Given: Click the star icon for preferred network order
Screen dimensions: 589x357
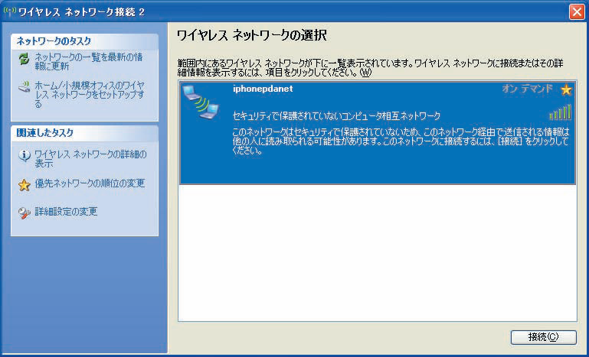Looking at the screenshot, I should [24, 185].
